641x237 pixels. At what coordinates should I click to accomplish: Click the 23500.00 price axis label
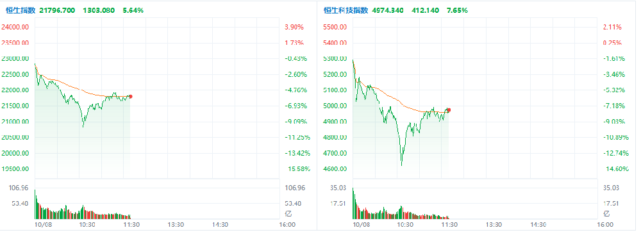[15, 42]
